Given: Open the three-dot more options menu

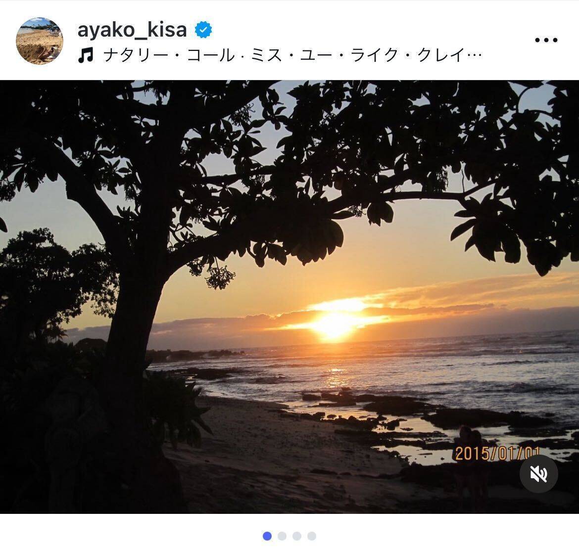Looking at the screenshot, I should [x=546, y=40].
